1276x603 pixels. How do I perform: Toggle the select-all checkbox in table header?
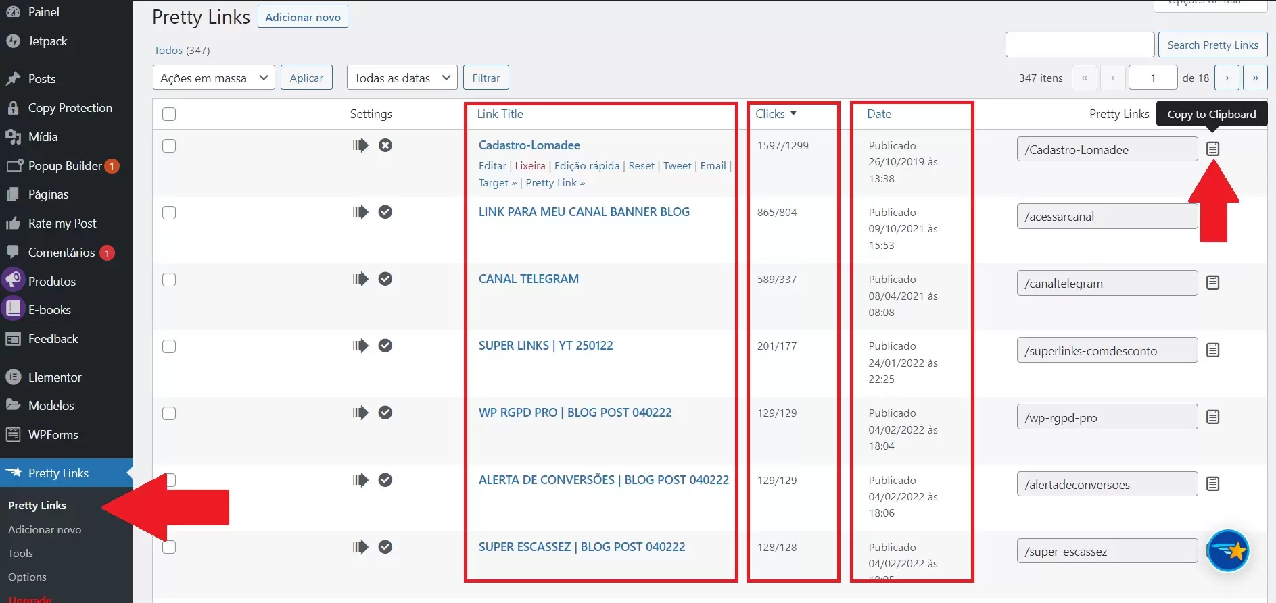pyautogui.click(x=169, y=114)
